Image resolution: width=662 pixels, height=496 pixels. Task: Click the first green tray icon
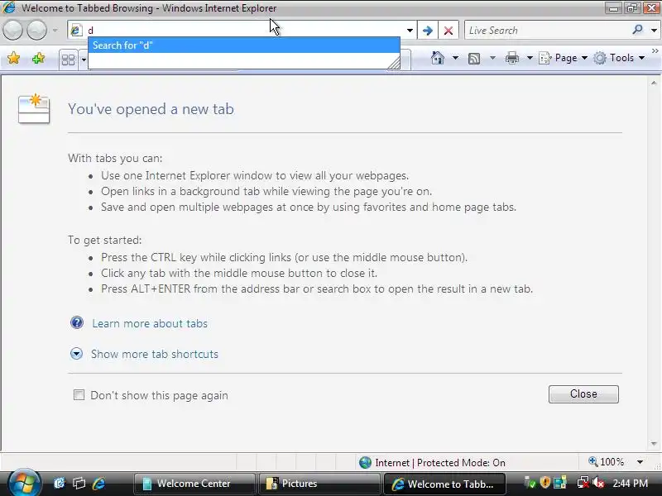tap(530, 483)
